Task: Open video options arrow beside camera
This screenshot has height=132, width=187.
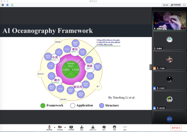Action: tap(65, 127)
